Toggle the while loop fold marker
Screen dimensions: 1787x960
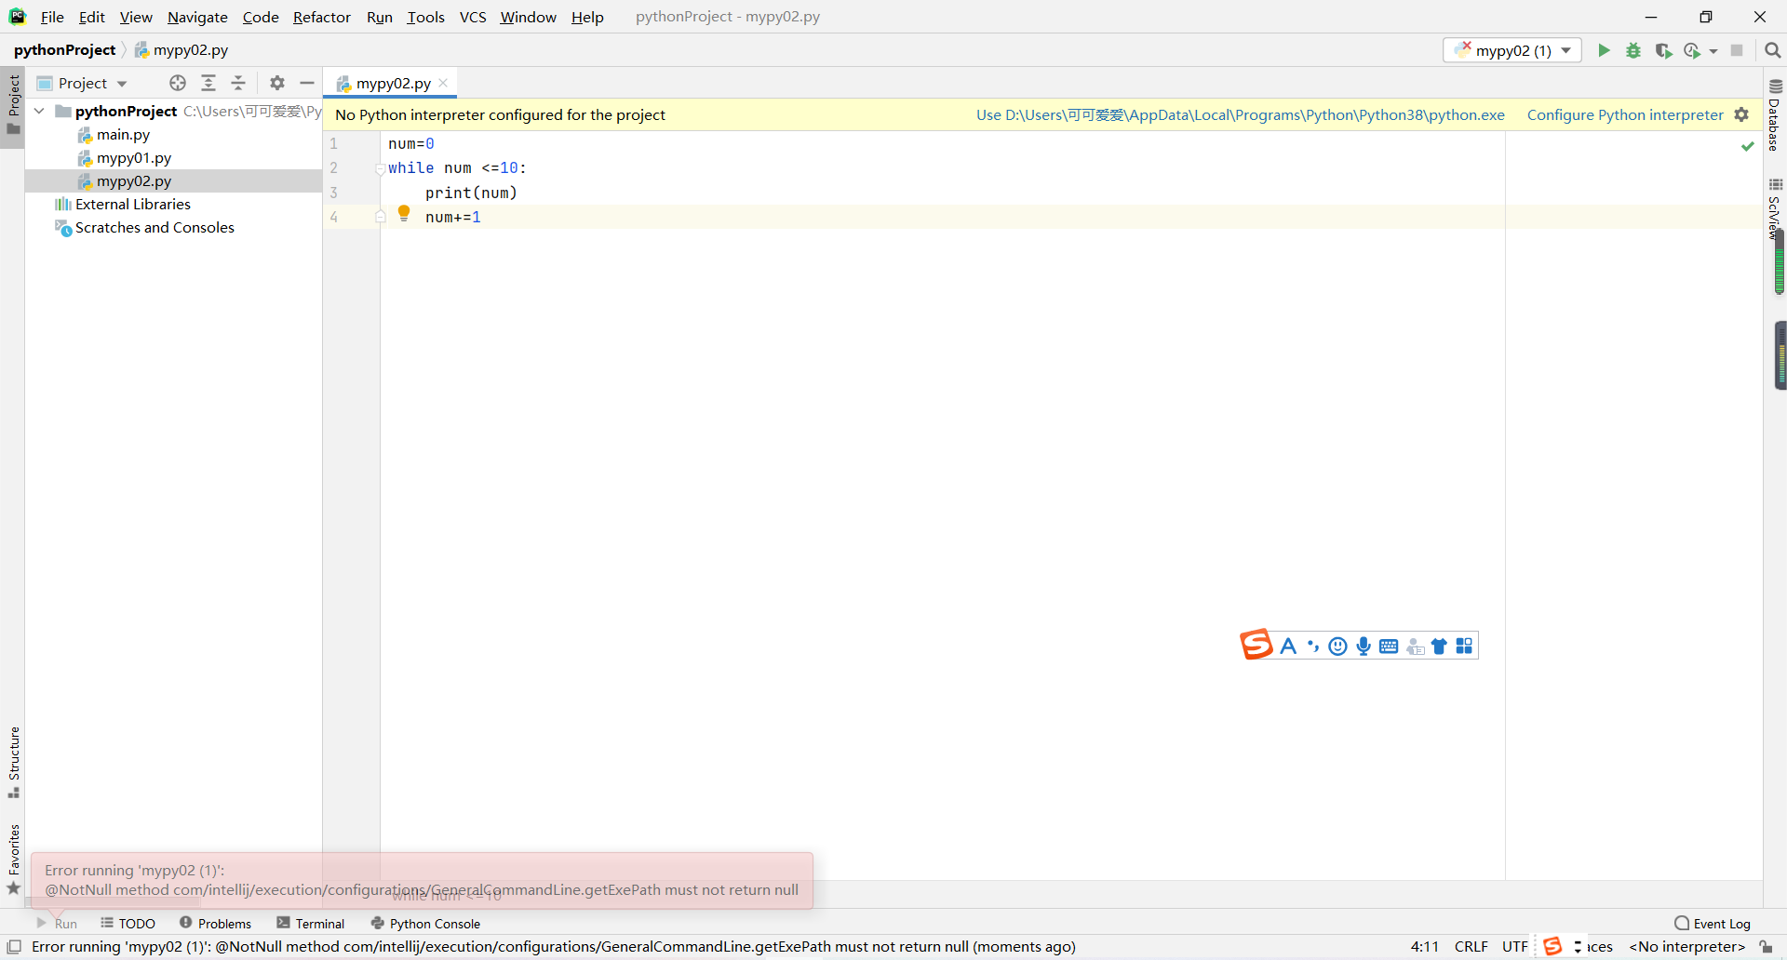coord(380,168)
